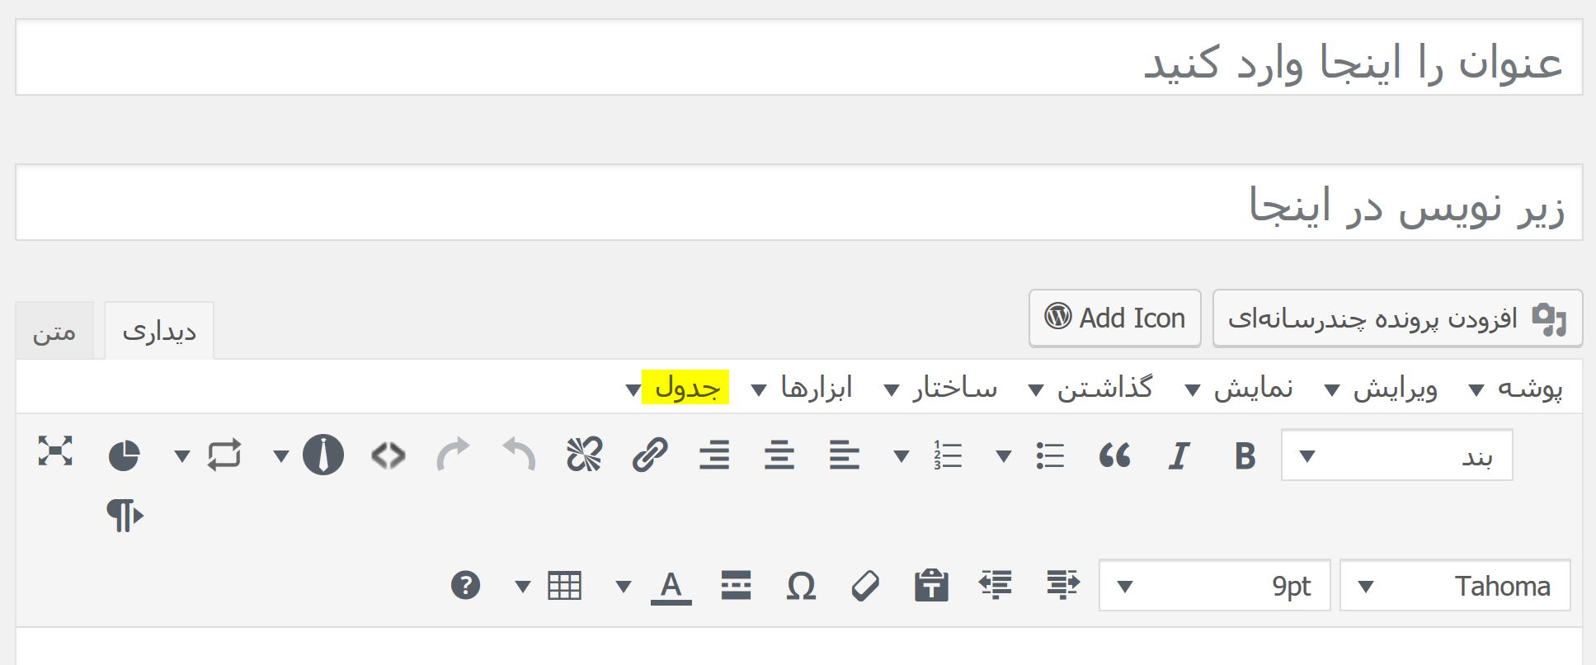Click the remove link icon

coord(584,455)
